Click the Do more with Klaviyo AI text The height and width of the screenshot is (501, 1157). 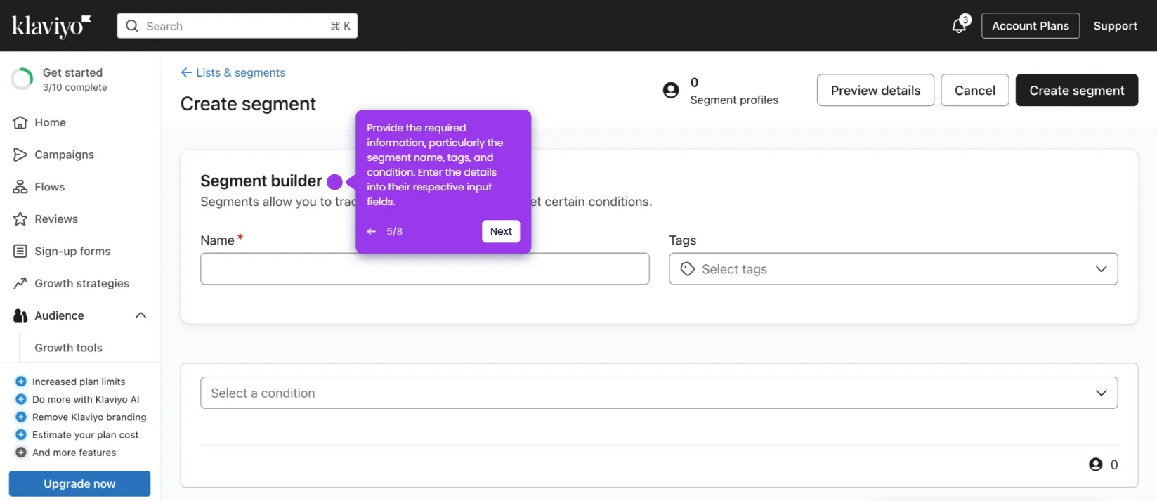86,399
